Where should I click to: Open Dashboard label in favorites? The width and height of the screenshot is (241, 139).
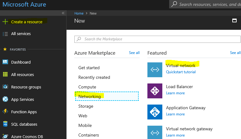(x=21, y=62)
